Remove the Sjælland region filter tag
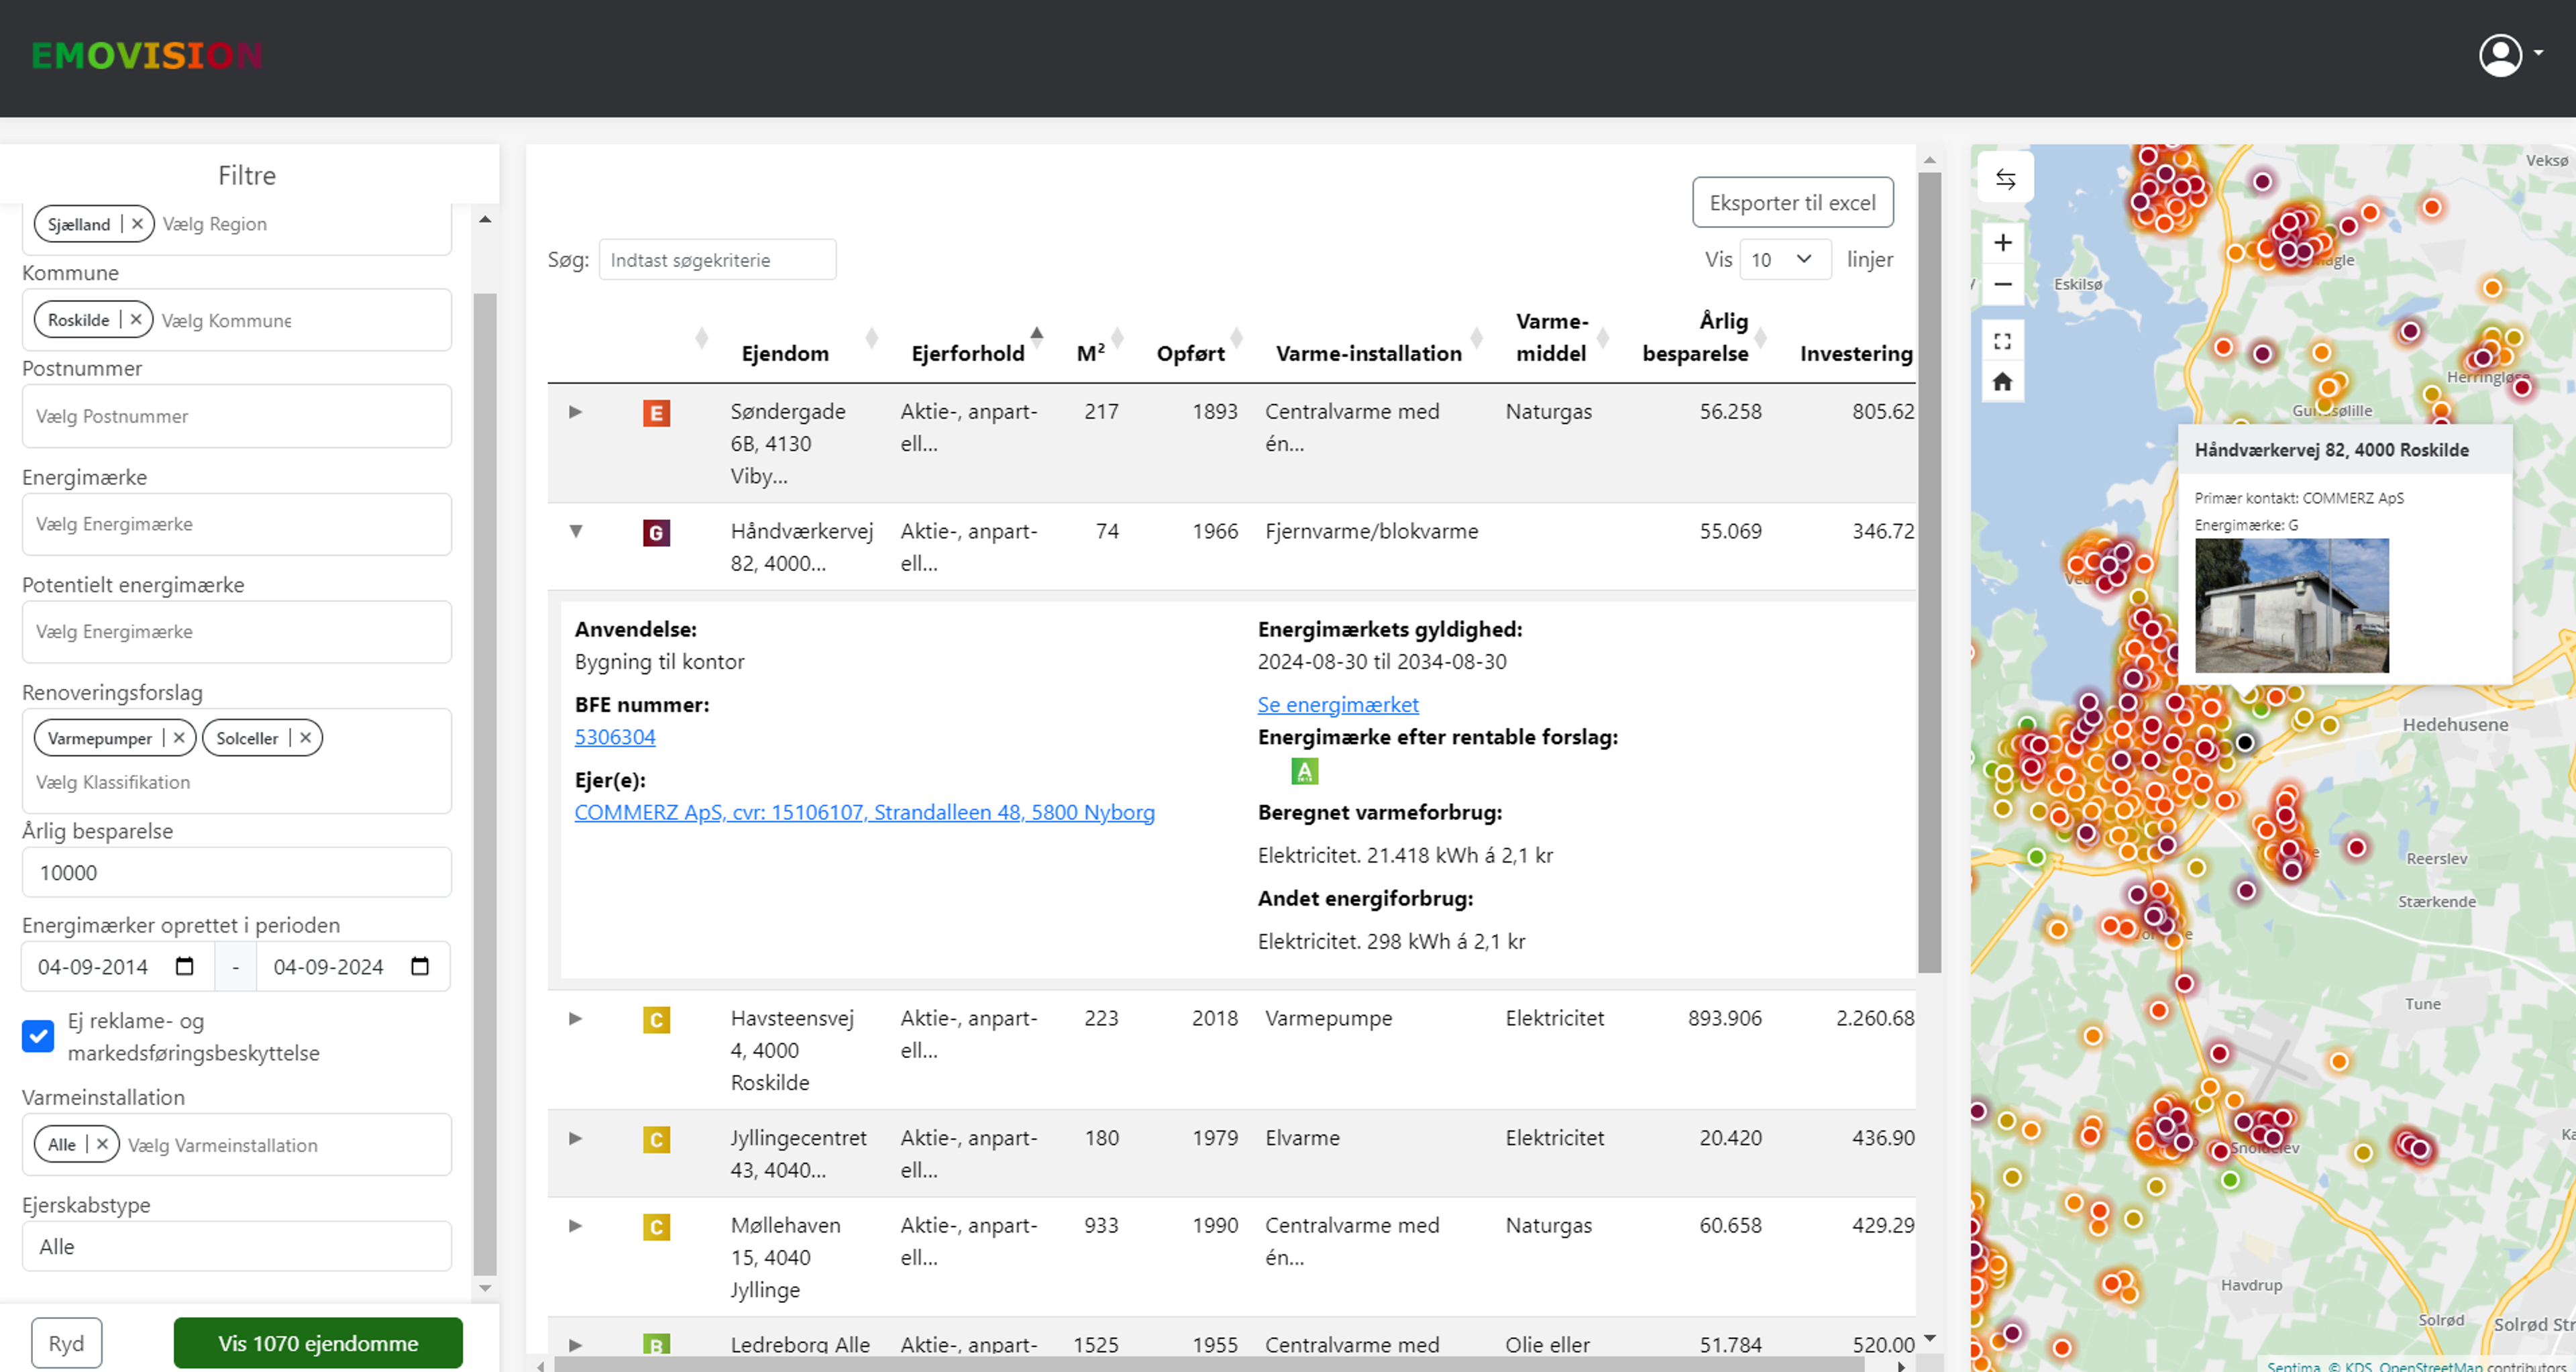The height and width of the screenshot is (1372, 2576). [138, 224]
